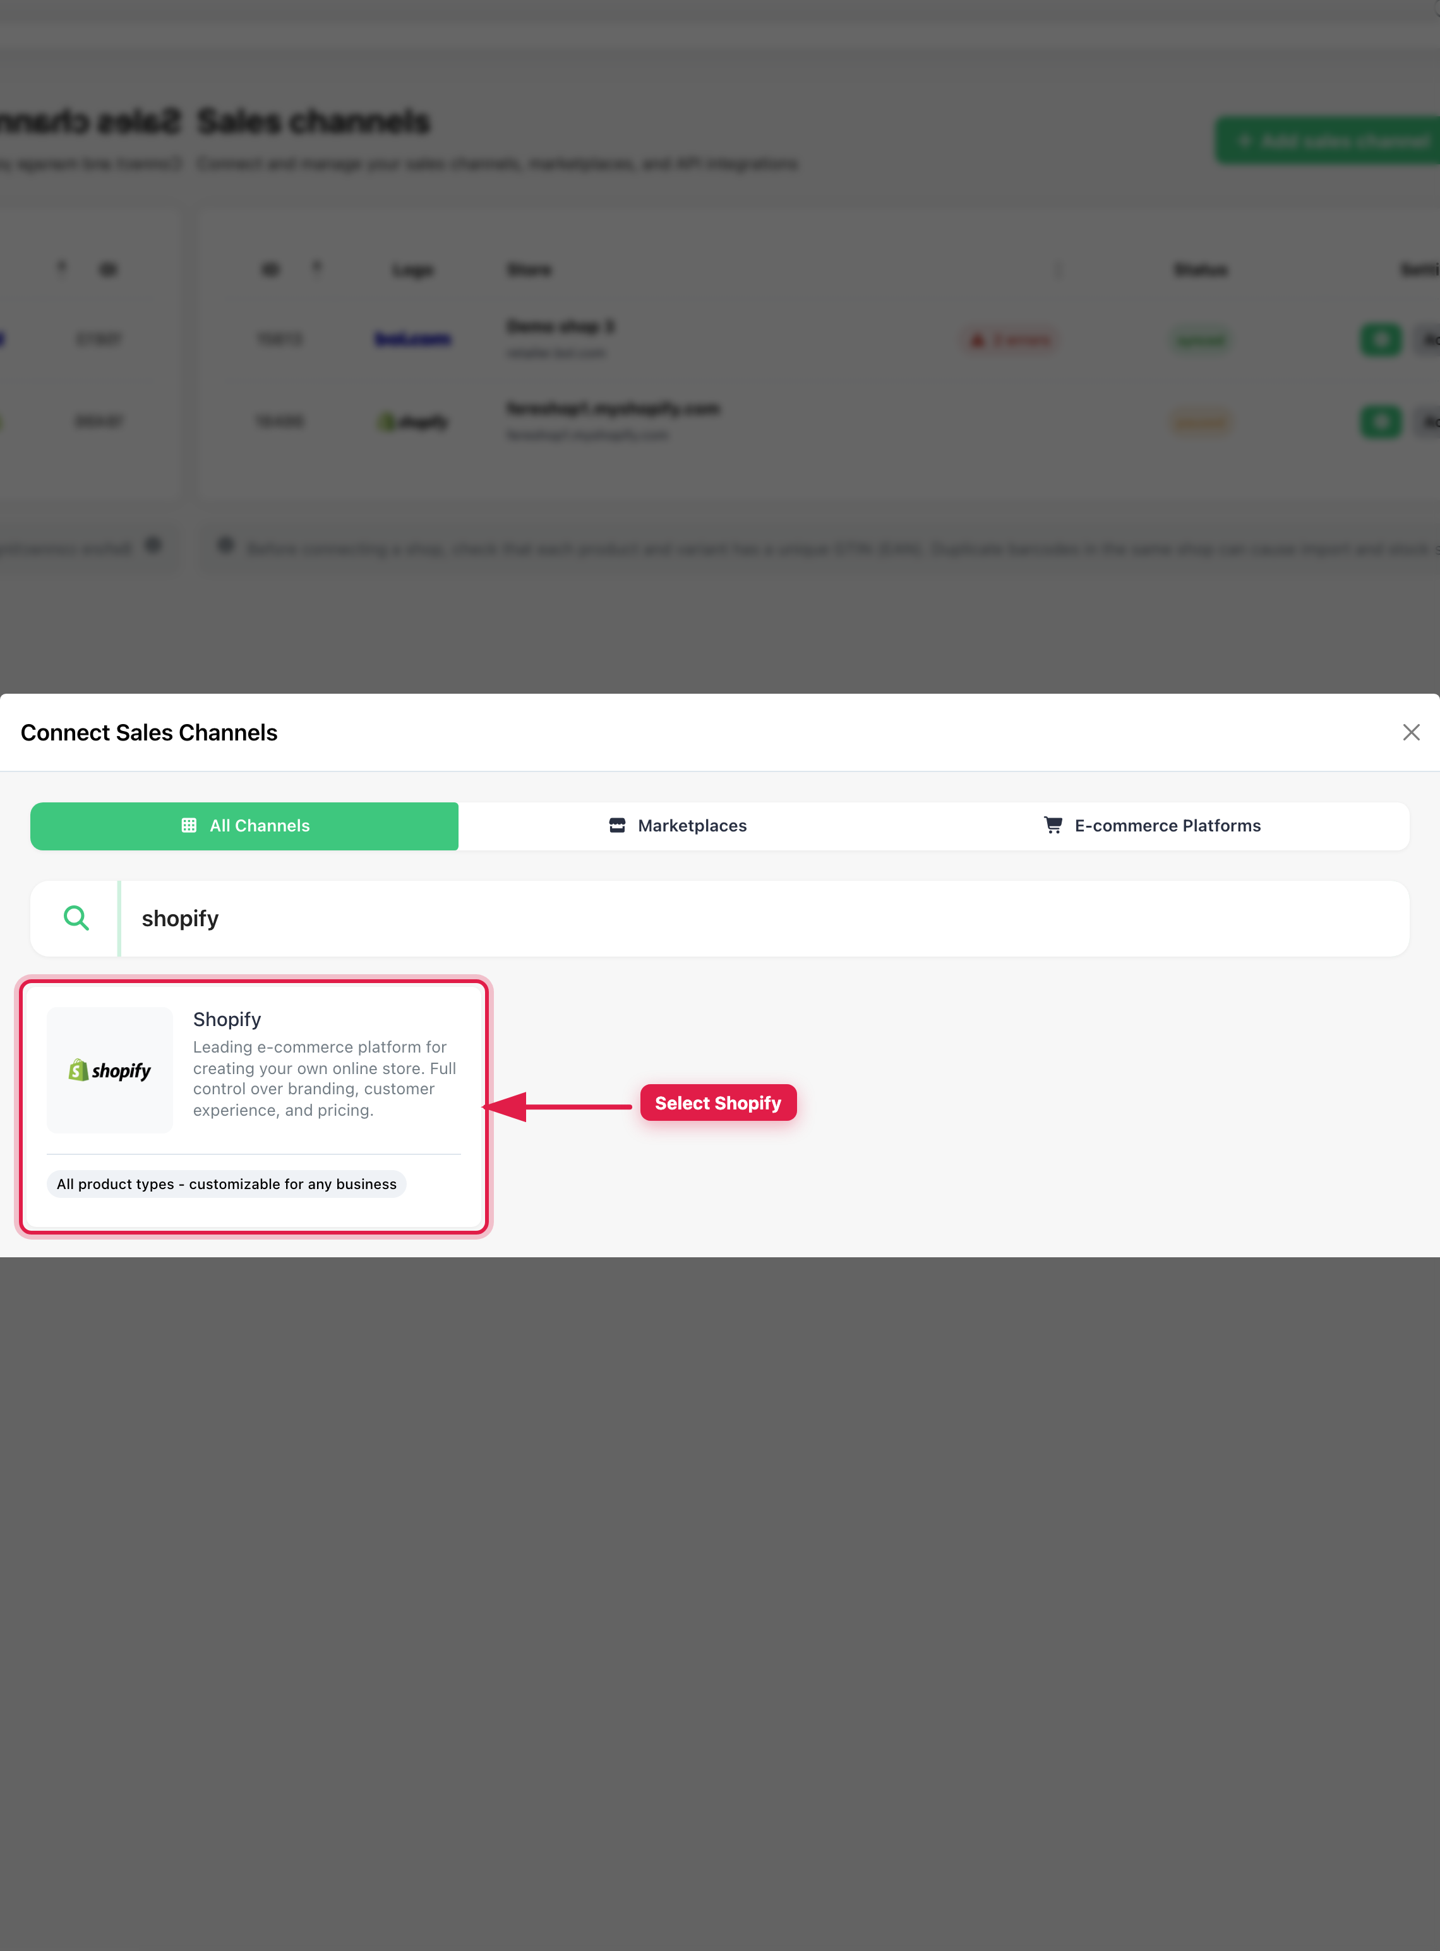
Task: Switch to the All Channels tab
Action: 244,826
